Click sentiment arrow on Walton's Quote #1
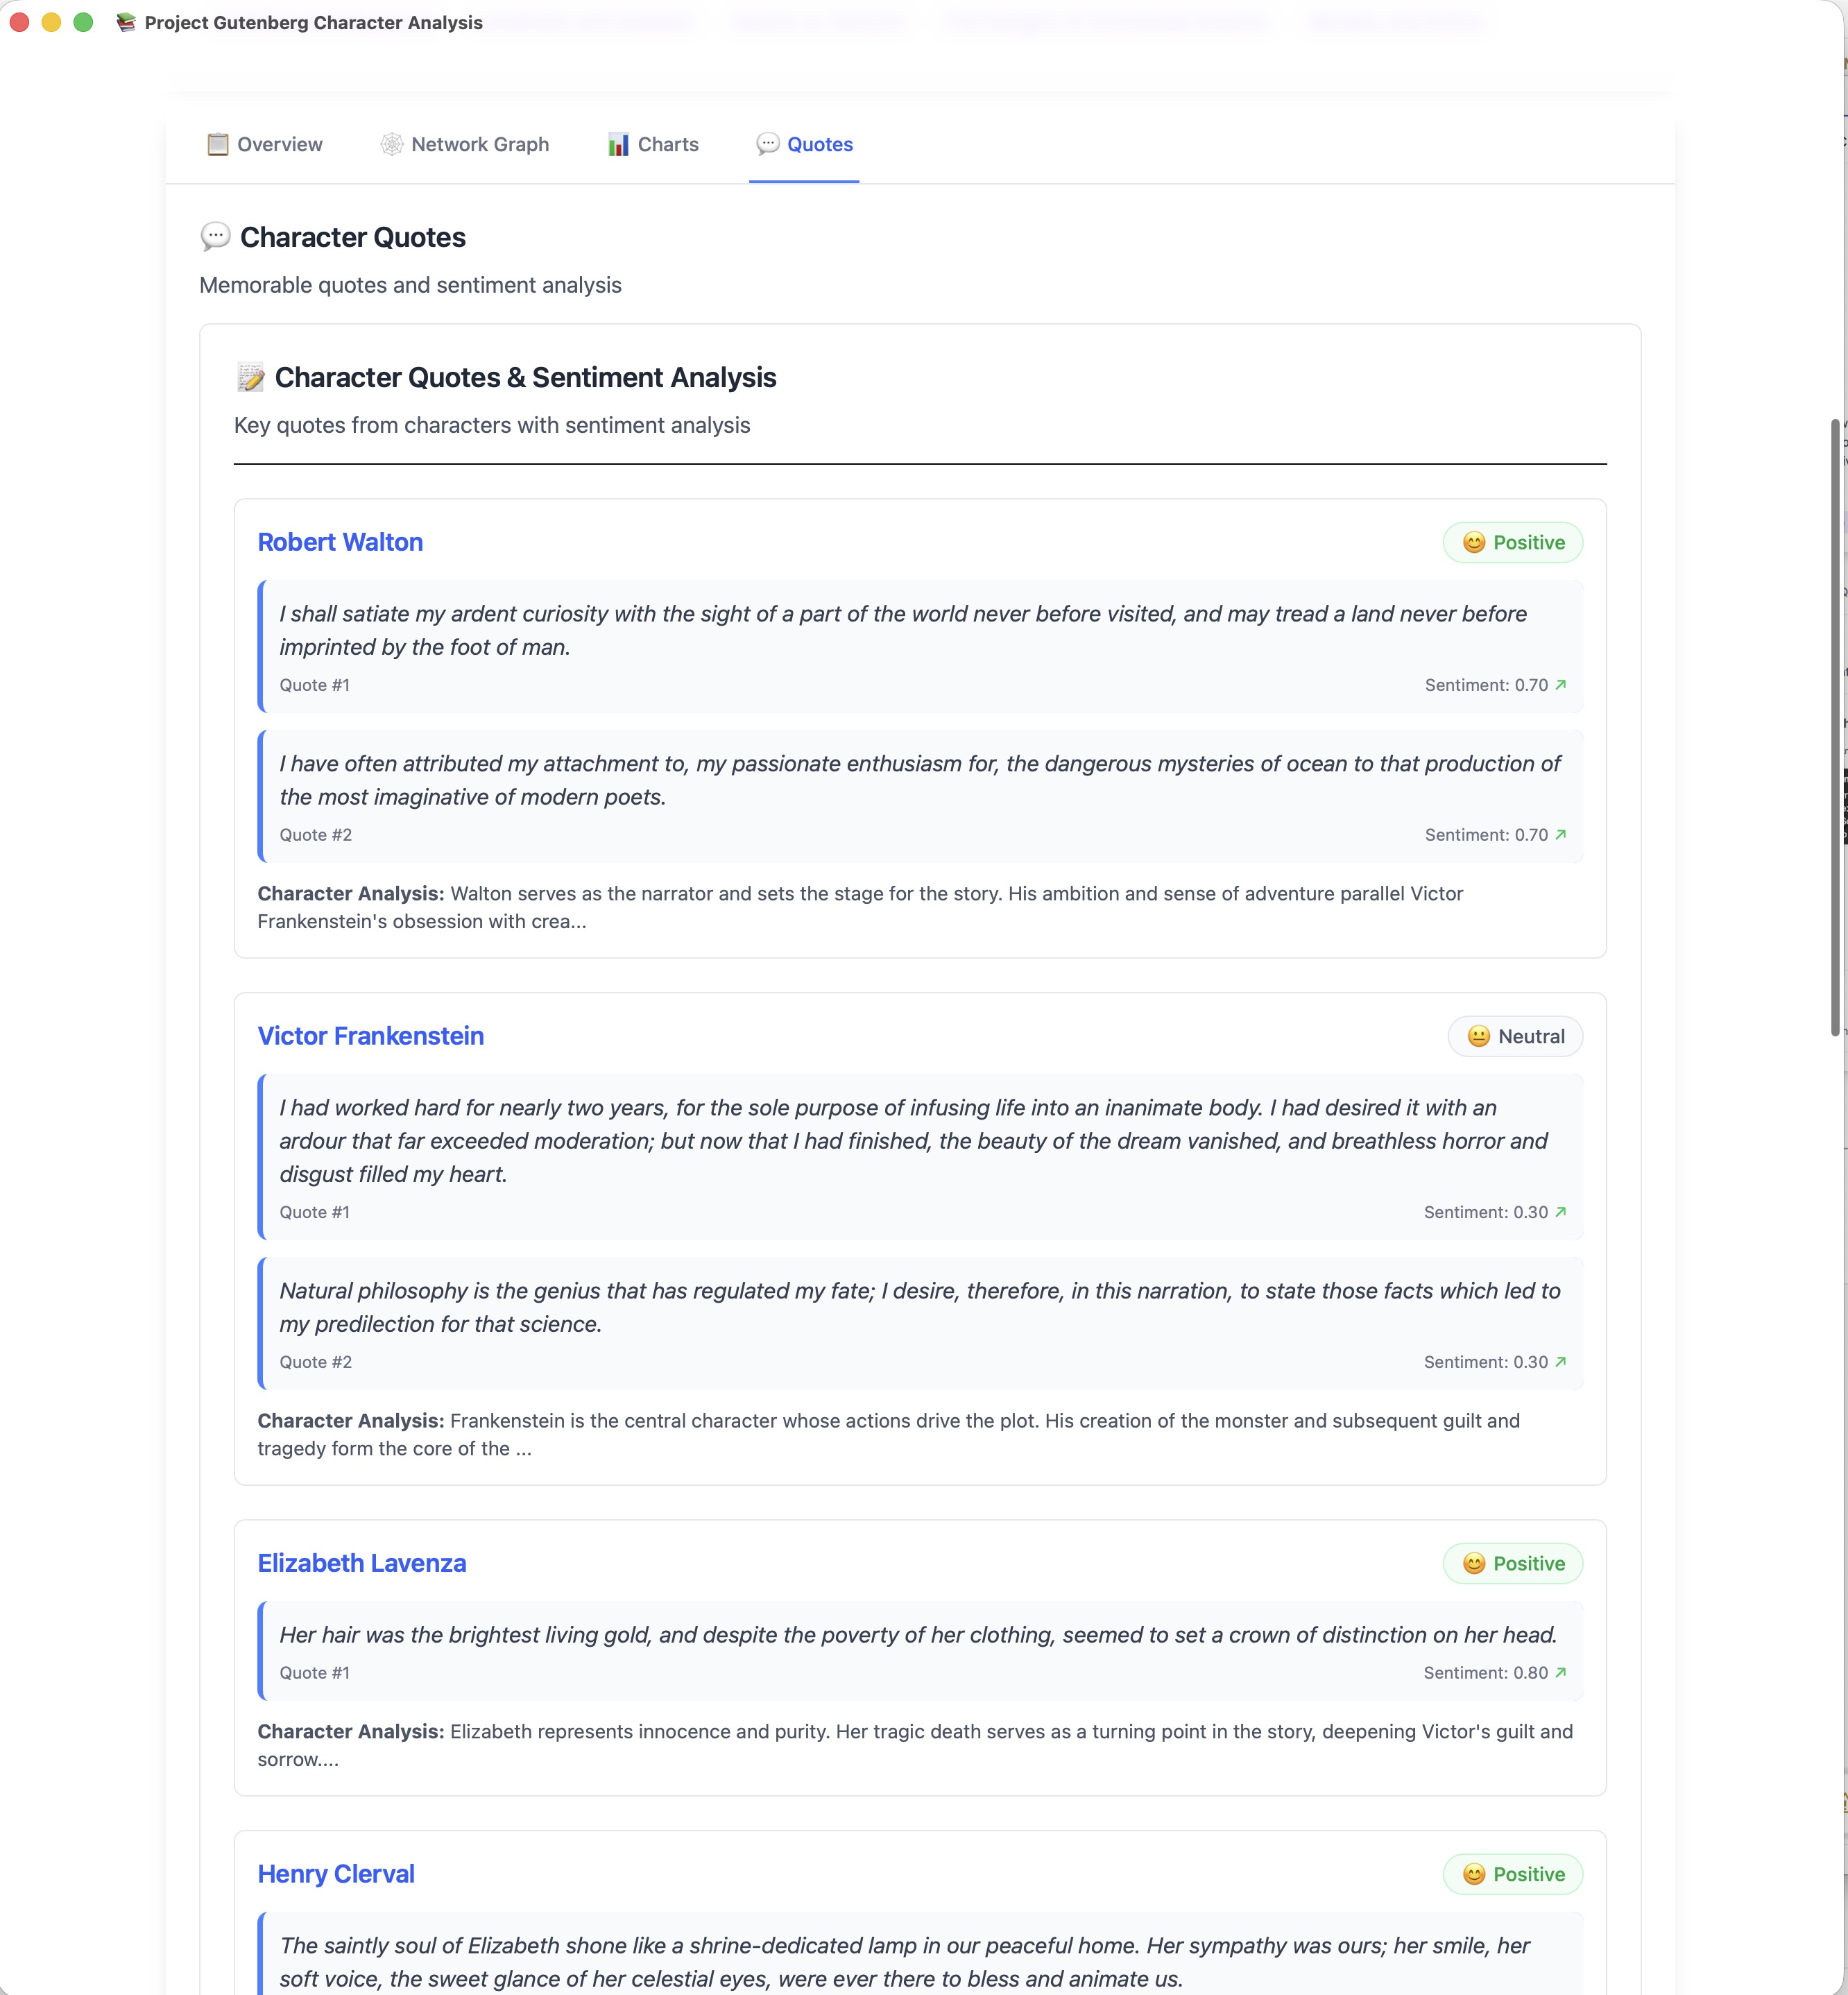Screen dimensions: 1848x1995 (1561, 685)
